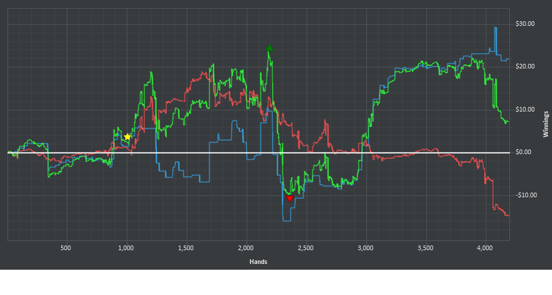Click the red line's end point below -$10

508,215
